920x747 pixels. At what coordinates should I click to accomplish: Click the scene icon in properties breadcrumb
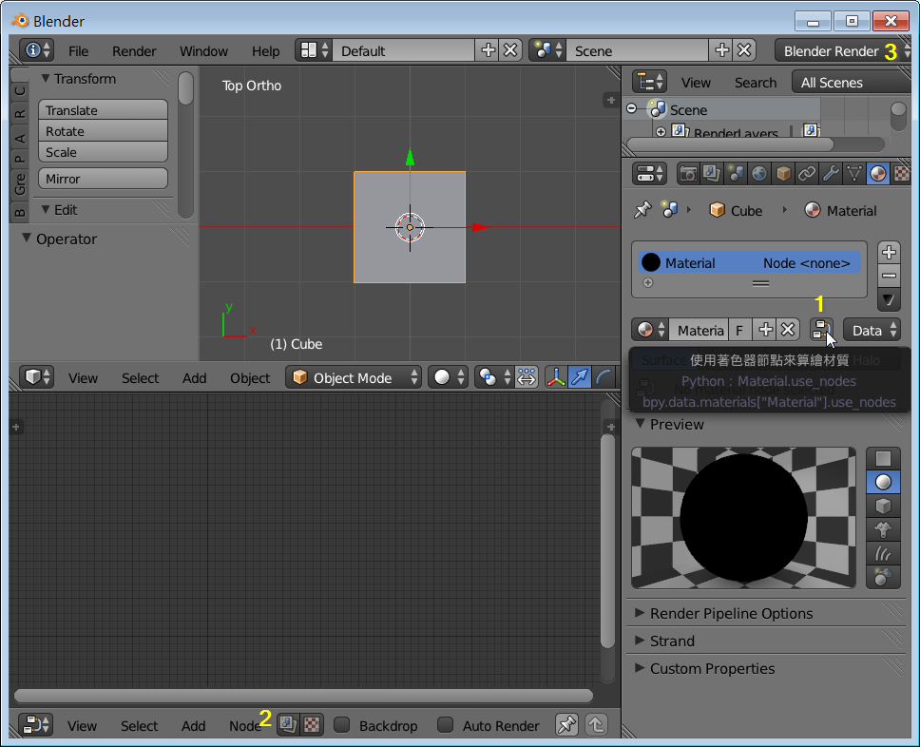(x=669, y=209)
